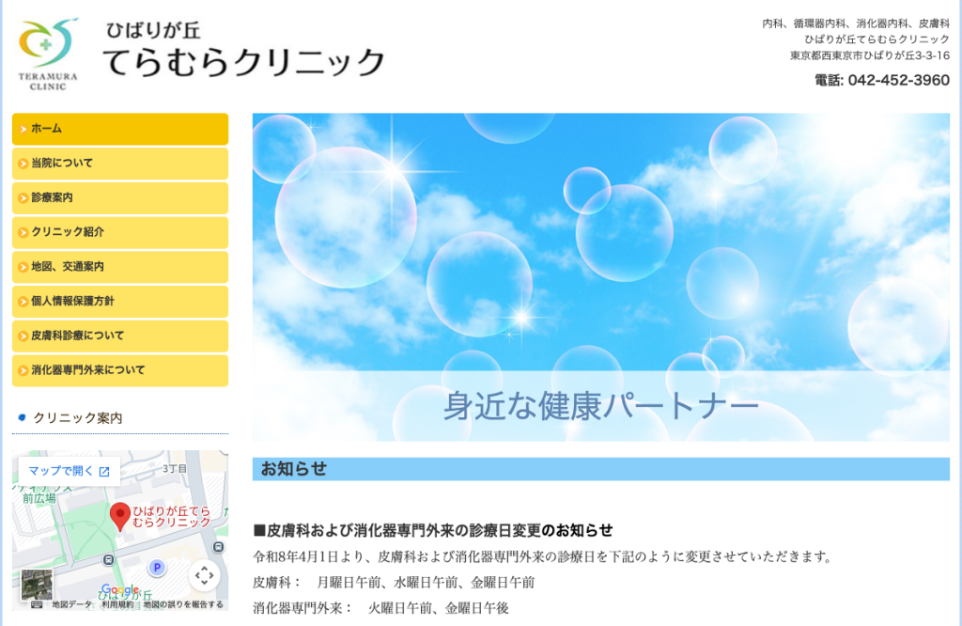This screenshot has width=962, height=626.
Task: Click the クリニック案内 sidebar heading
Action: [x=77, y=418]
